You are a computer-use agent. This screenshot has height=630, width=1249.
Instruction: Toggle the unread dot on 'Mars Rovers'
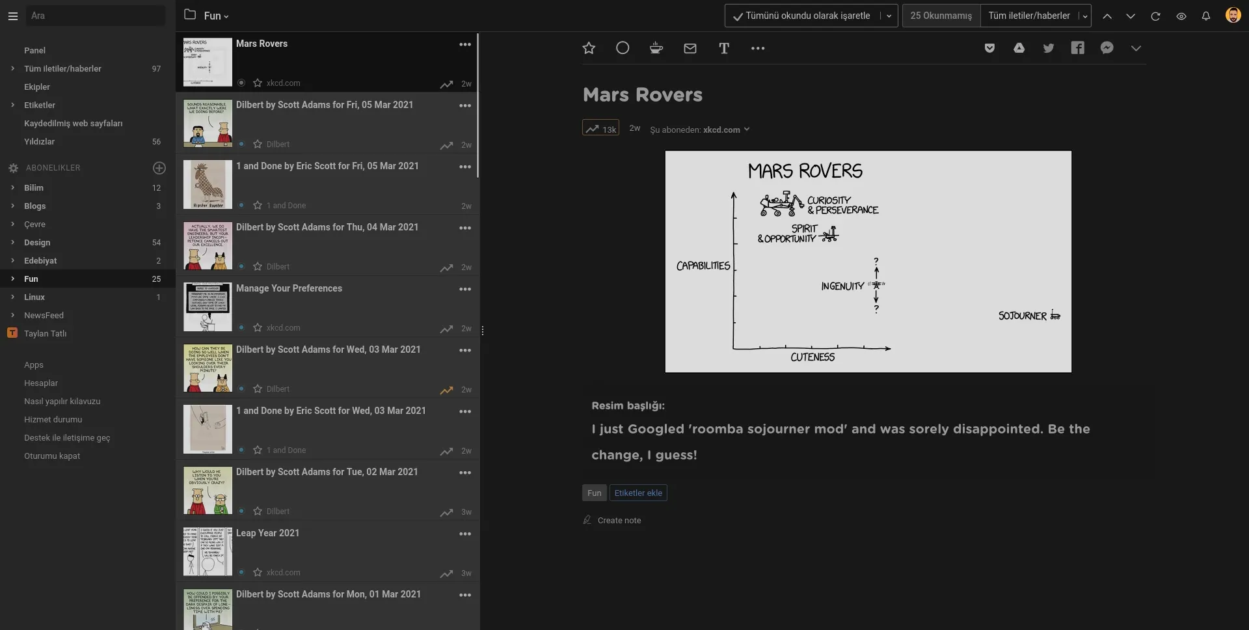241,83
